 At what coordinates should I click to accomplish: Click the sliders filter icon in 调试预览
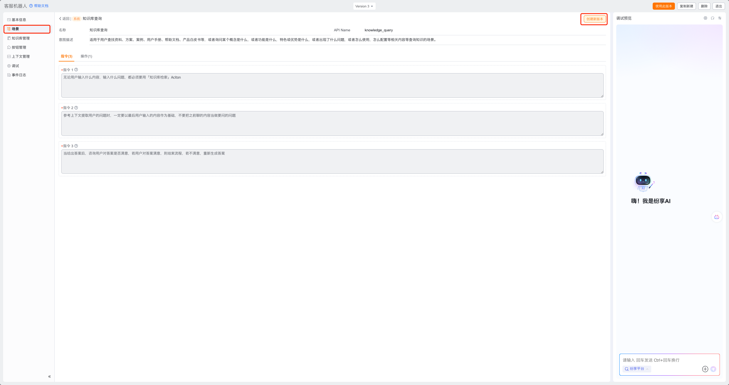pyautogui.click(x=720, y=18)
